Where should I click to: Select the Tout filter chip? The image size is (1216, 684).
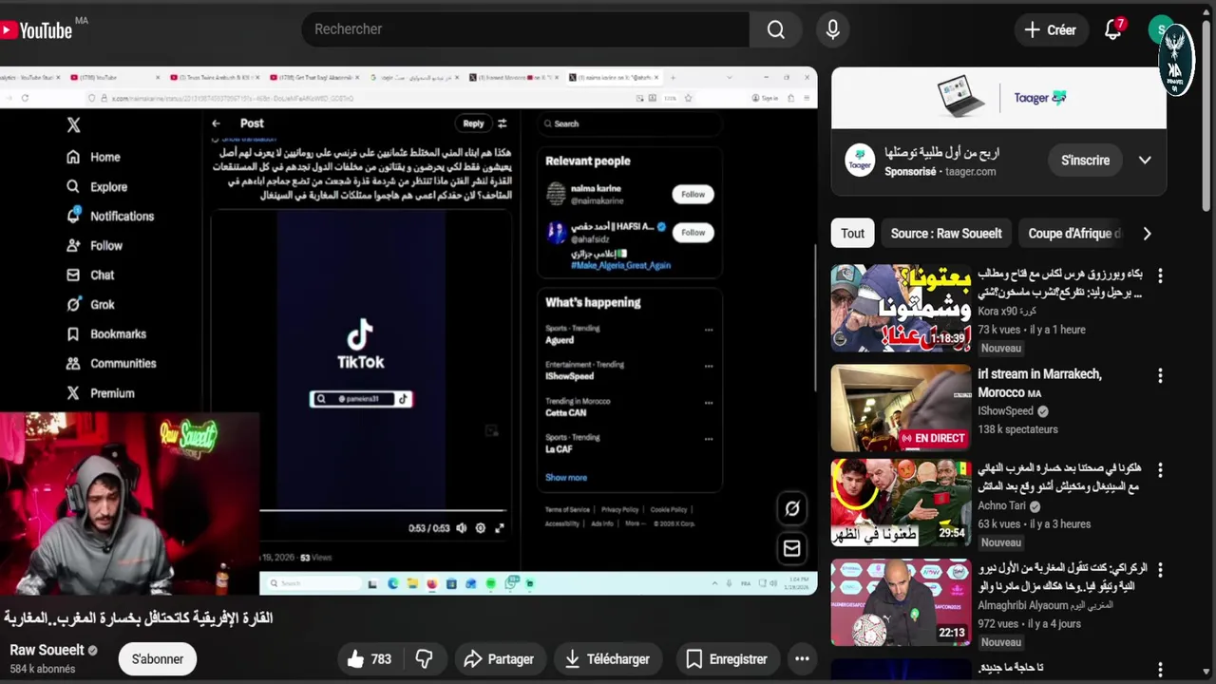click(852, 233)
